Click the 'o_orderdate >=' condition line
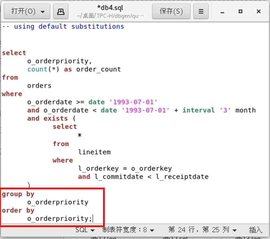 point(92,102)
